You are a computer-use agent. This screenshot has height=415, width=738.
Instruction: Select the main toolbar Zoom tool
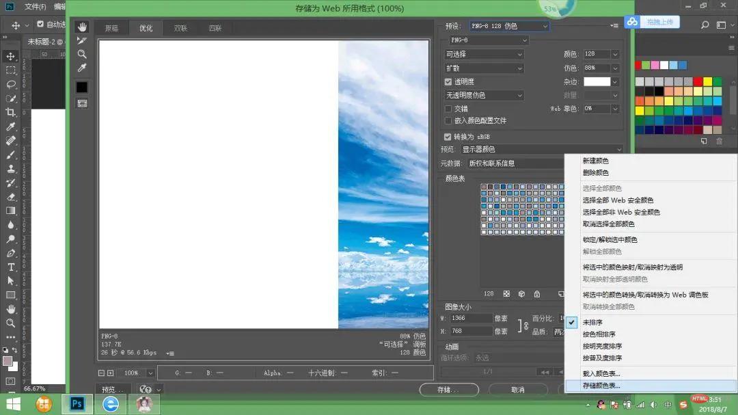coord(10,323)
